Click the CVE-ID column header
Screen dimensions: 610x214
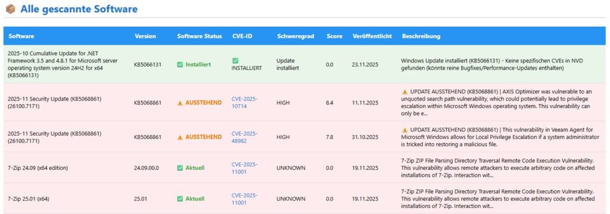pyautogui.click(x=242, y=36)
